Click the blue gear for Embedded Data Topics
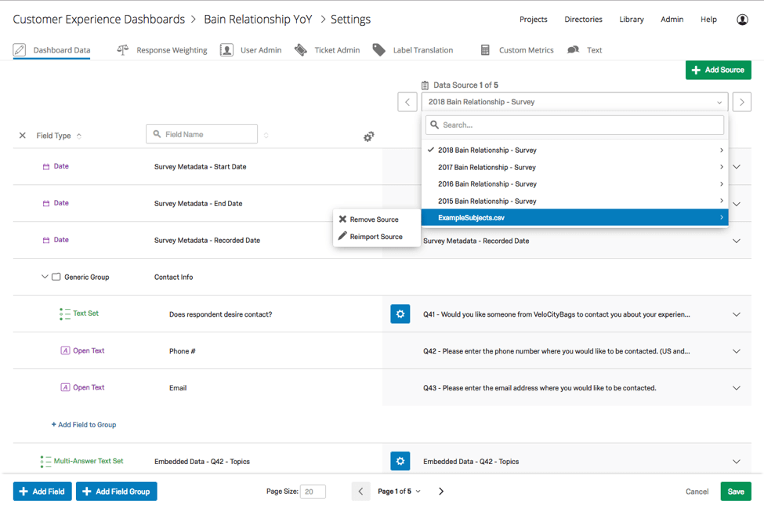Screen dimensions: 764x508 click(400, 461)
